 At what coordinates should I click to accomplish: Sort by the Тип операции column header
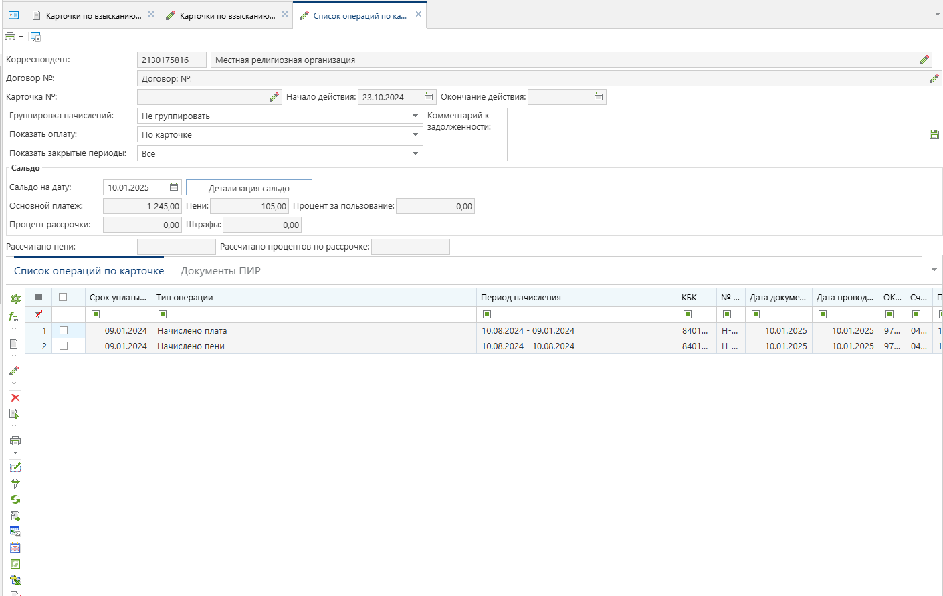coord(314,297)
